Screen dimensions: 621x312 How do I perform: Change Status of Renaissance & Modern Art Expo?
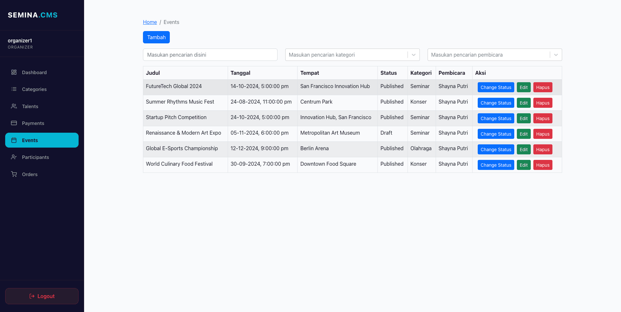coord(496,134)
